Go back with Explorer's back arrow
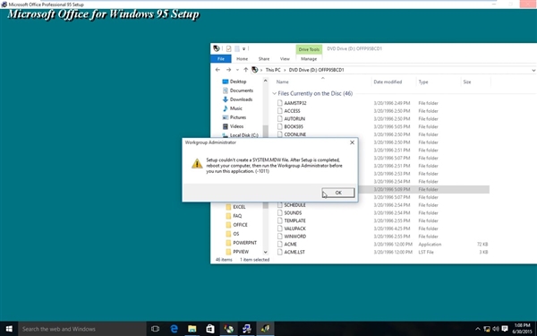The image size is (537, 336). [217, 70]
